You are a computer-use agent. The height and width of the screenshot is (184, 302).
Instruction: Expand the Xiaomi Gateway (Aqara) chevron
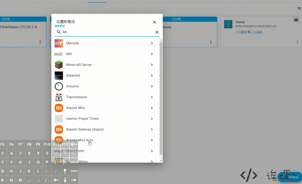pyautogui.click(x=152, y=129)
